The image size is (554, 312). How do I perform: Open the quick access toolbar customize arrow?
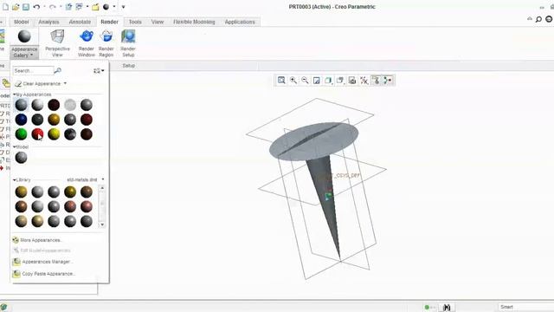coord(123,7)
